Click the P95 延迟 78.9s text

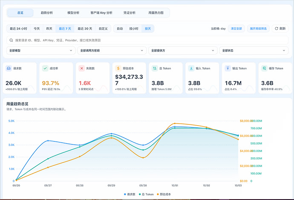pos(51,89)
